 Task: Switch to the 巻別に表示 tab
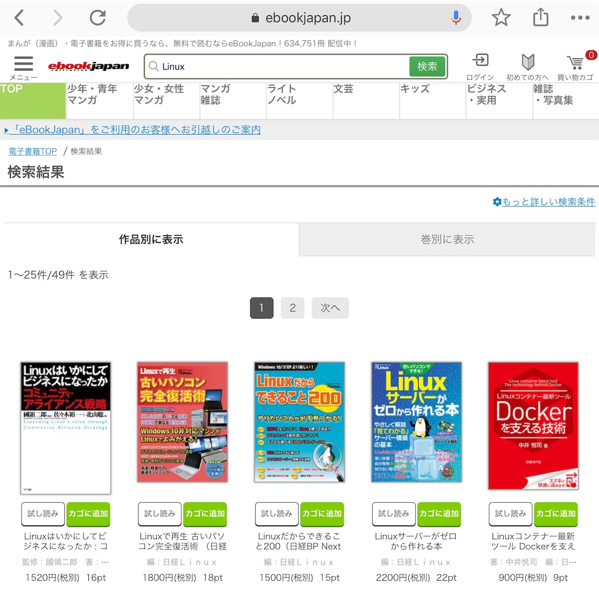[447, 239]
